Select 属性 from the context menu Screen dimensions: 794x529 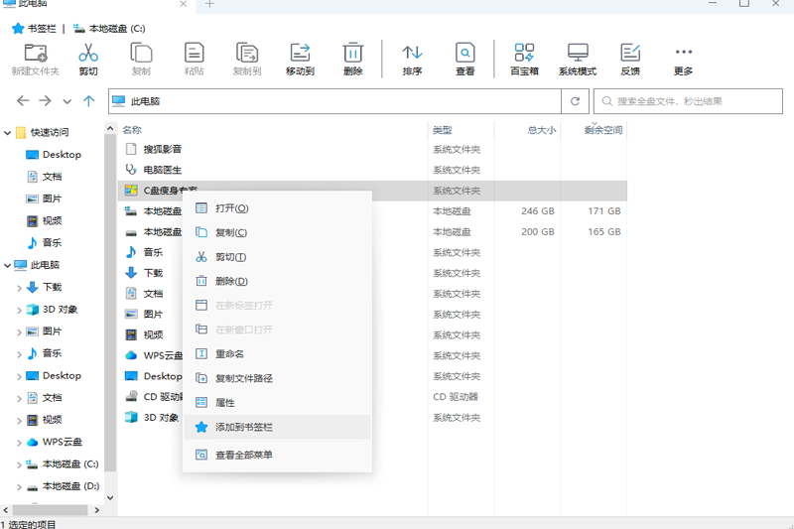click(x=225, y=403)
